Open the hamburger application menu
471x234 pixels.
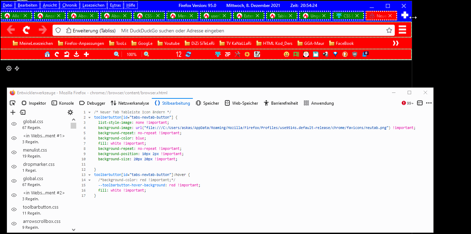(402, 30)
